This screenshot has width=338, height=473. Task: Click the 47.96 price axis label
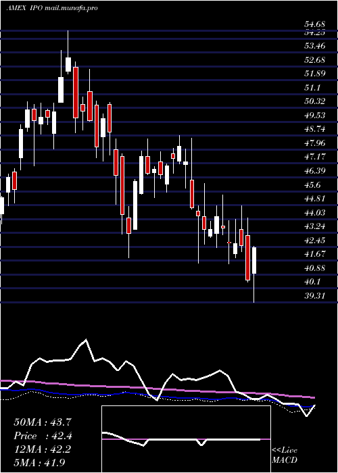pyautogui.click(x=315, y=143)
